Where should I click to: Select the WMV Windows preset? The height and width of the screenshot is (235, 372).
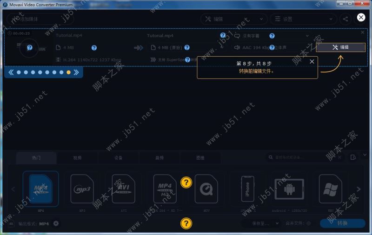[x=331, y=189]
